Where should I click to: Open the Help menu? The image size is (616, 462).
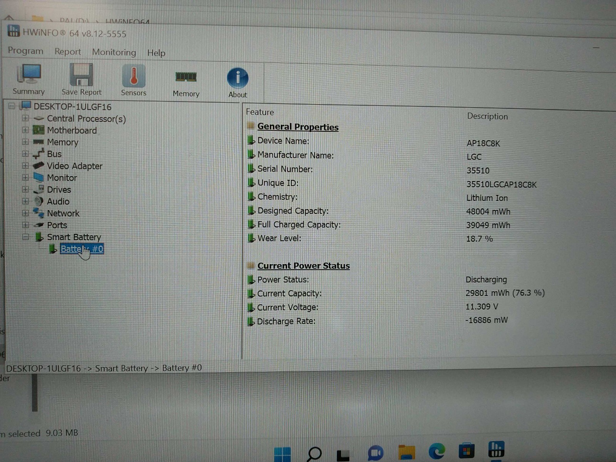point(156,53)
